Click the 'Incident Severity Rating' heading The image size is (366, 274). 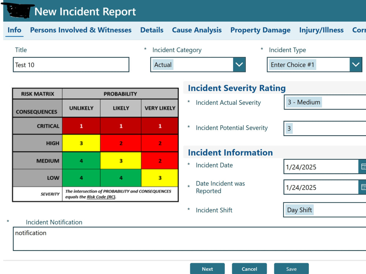click(x=237, y=88)
